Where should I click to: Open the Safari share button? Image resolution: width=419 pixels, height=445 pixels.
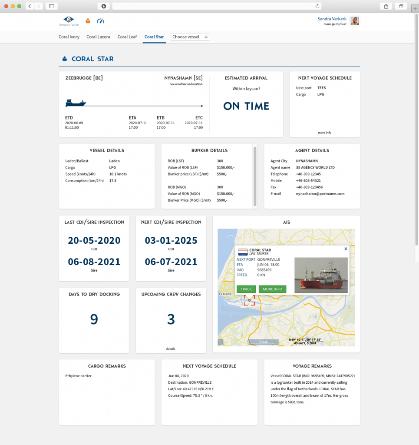click(386, 6)
